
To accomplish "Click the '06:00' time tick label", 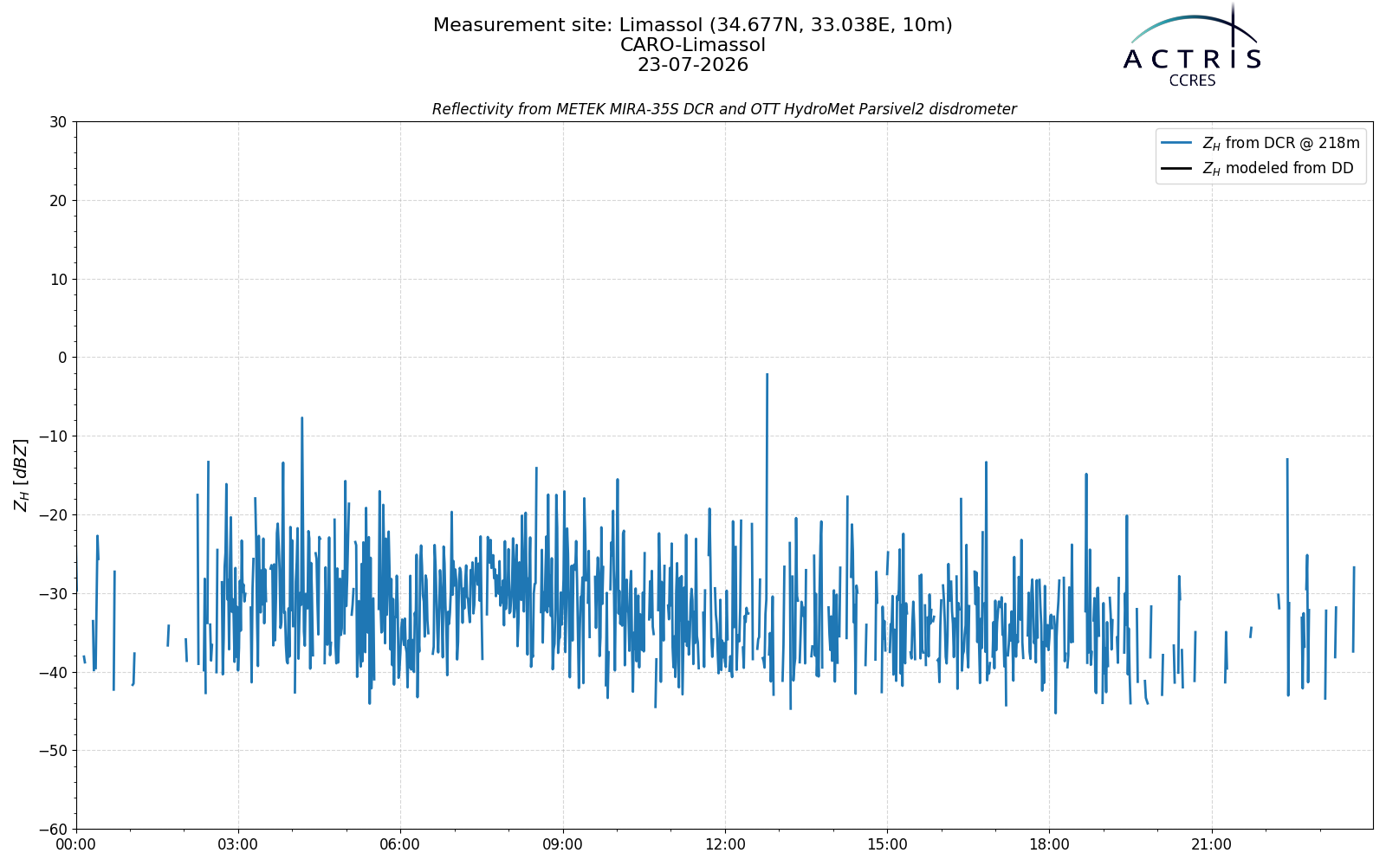I will pyautogui.click(x=400, y=844).
